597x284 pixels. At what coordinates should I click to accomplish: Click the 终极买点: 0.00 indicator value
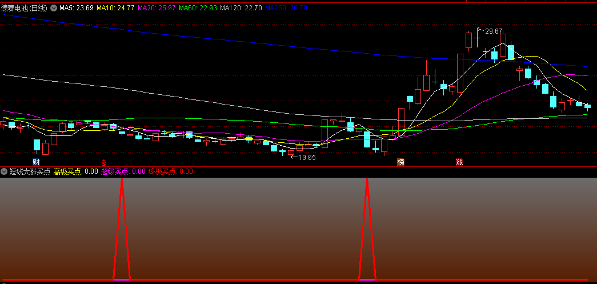171,171
